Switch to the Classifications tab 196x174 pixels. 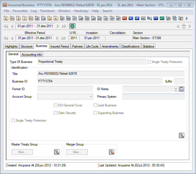(130, 46)
